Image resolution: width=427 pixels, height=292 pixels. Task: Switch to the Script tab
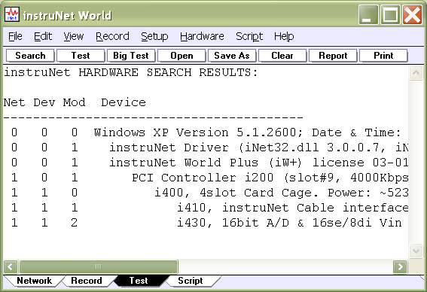tap(191, 281)
